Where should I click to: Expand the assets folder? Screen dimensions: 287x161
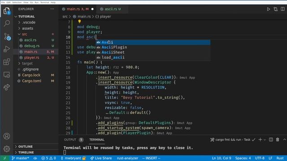[x=27, y=28]
